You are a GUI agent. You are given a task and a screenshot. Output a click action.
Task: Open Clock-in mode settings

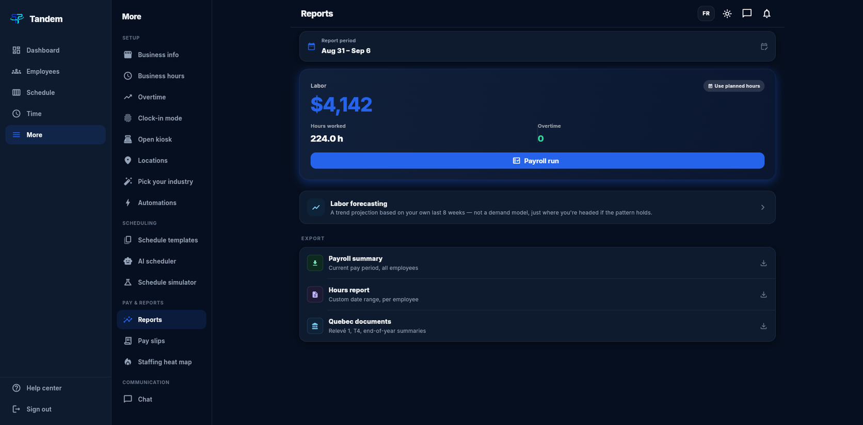click(x=162, y=118)
